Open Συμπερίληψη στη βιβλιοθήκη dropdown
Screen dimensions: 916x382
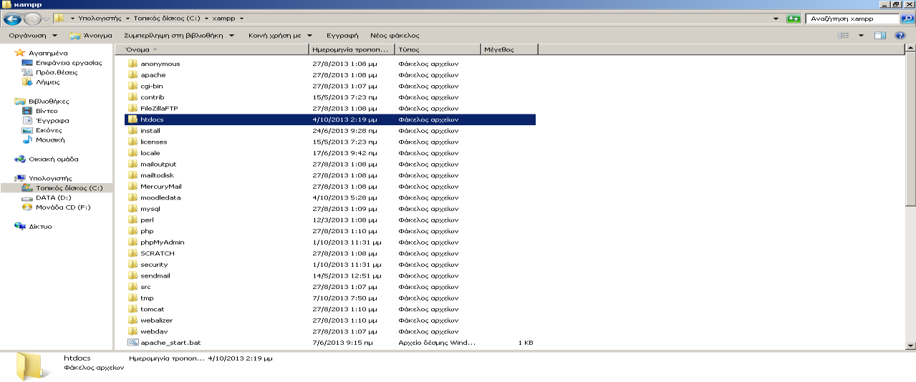click(180, 35)
